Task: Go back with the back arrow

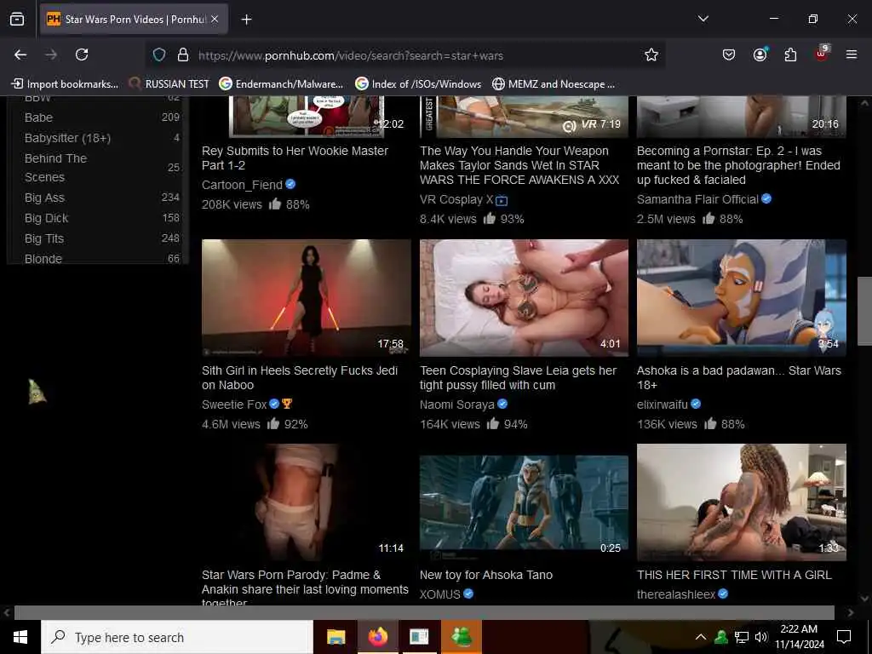Action: (x=20, y=54)
